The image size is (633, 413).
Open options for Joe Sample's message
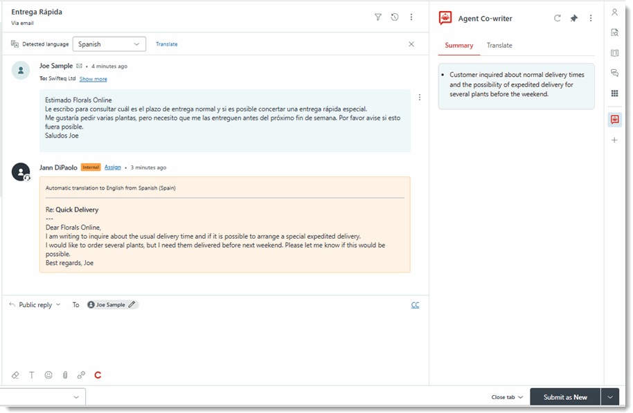[x=420, y=98]
